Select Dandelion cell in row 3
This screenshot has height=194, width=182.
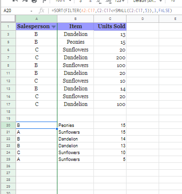click(75, 34)
